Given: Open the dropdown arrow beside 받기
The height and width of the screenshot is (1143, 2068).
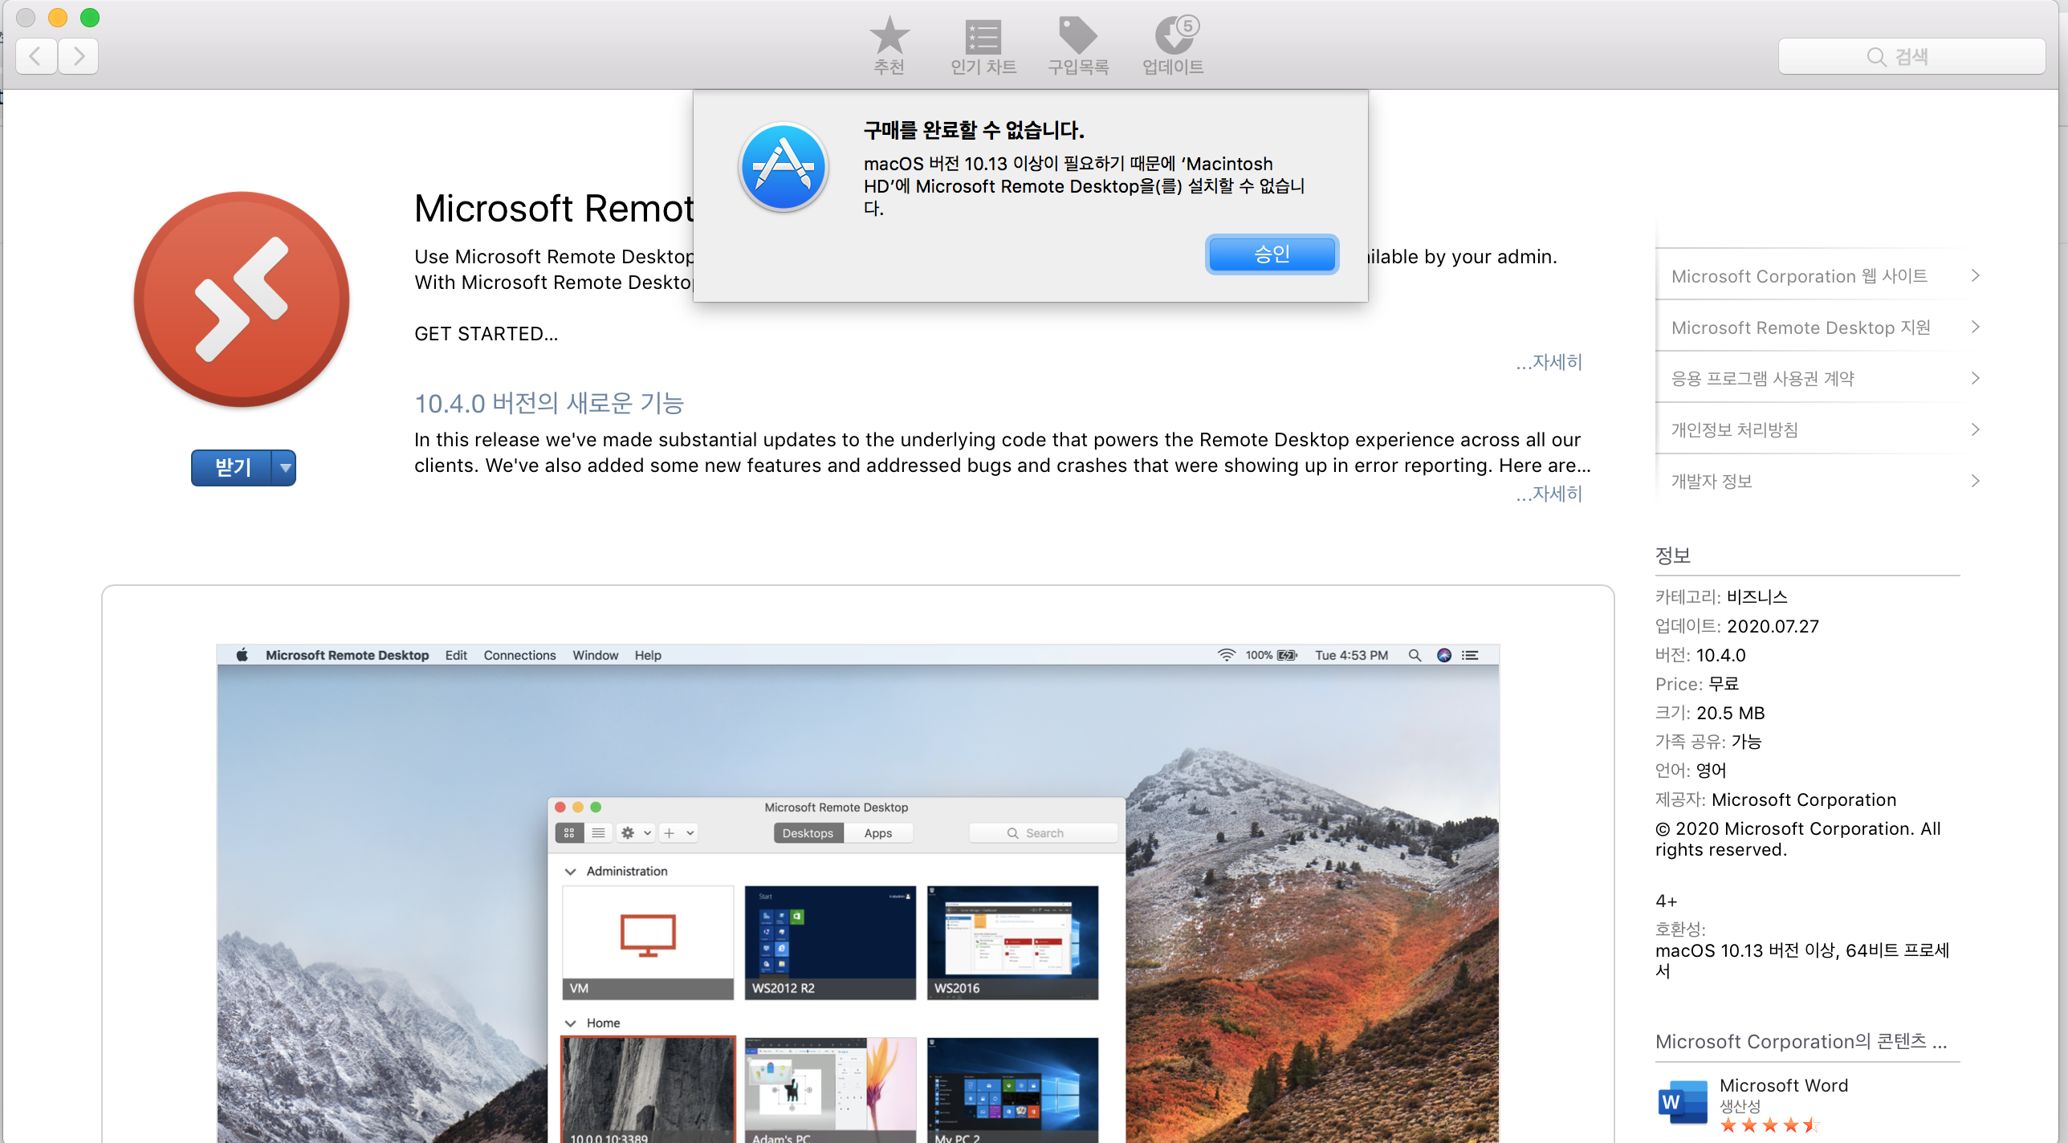Looking at the screenshot, I should (x=285, y=467).
